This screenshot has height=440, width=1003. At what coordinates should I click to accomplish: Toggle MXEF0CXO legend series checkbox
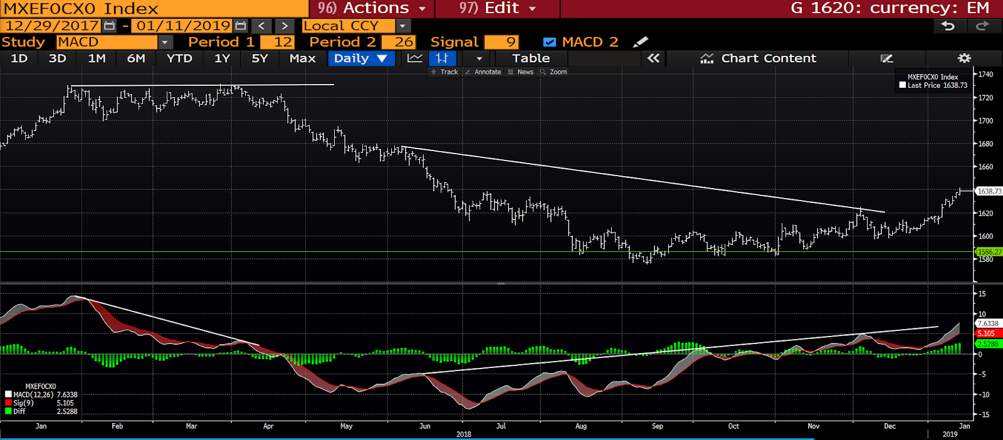(x=902, y=85)
